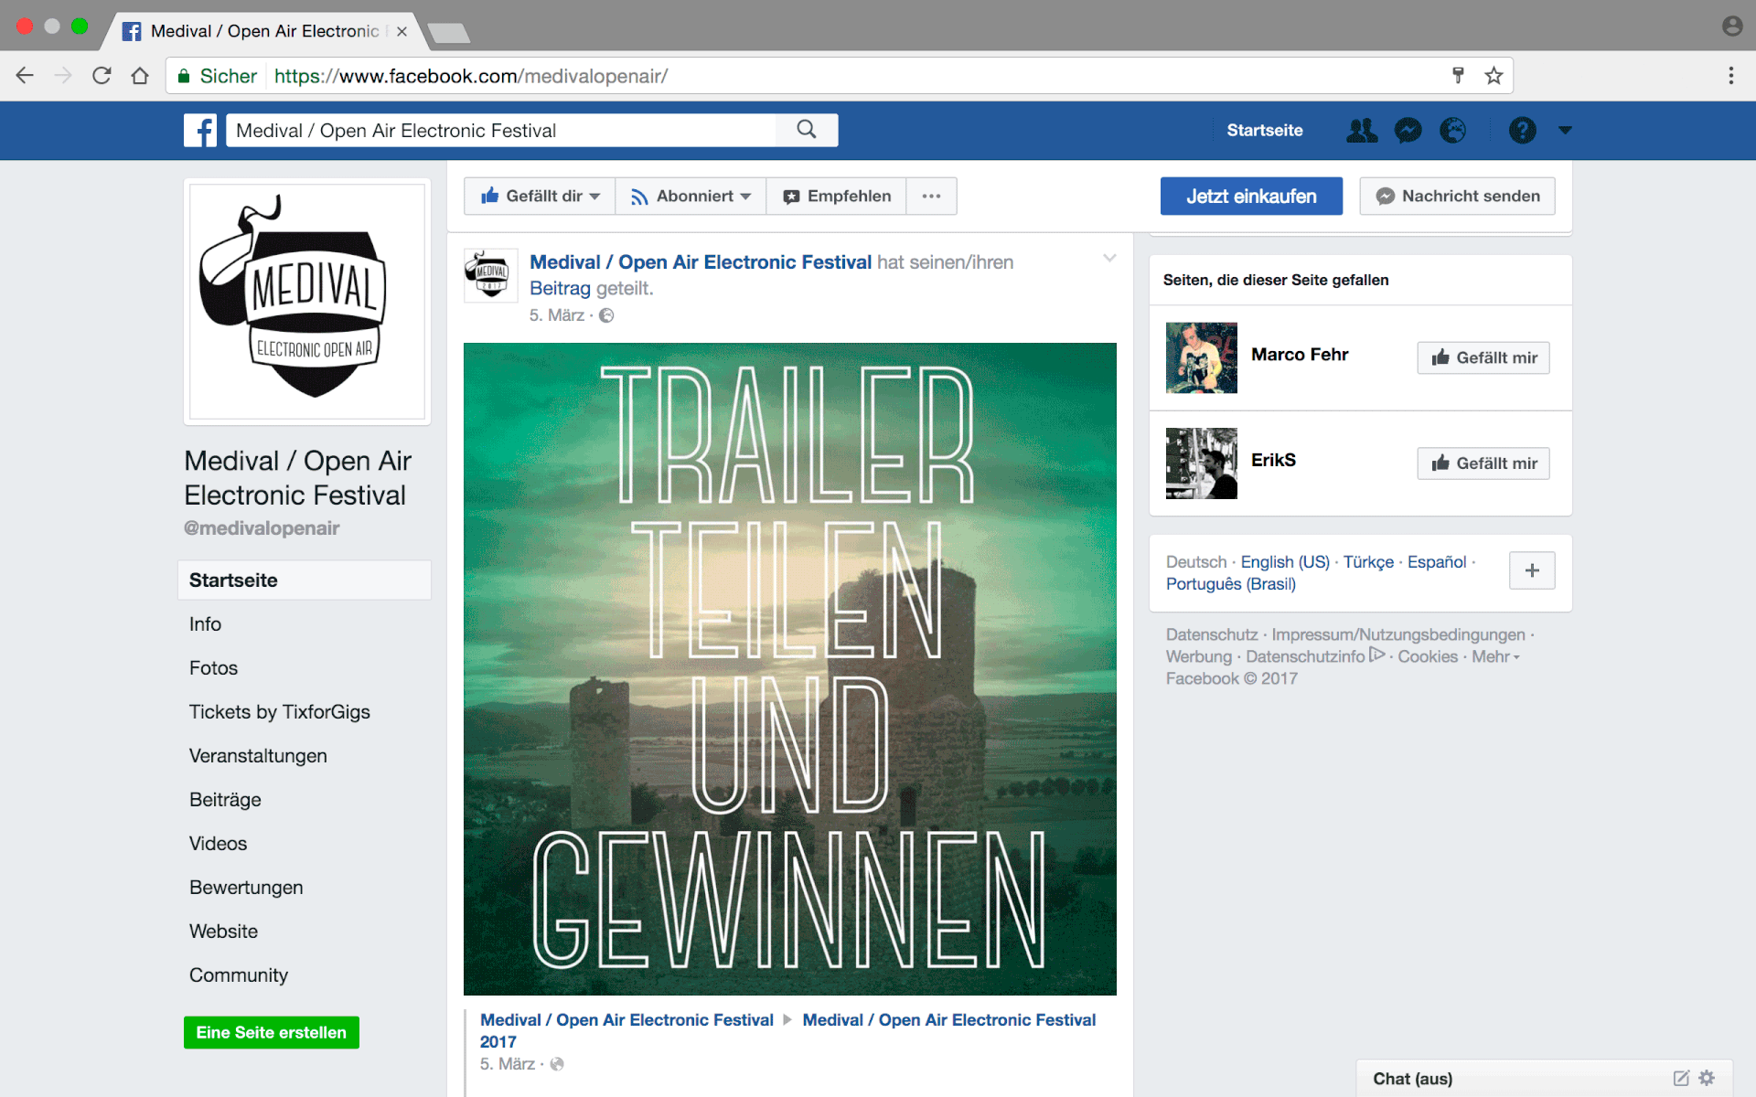1756x1097 pixels.
Task: Open the friend requests icon
Action: coord(1361,131)
